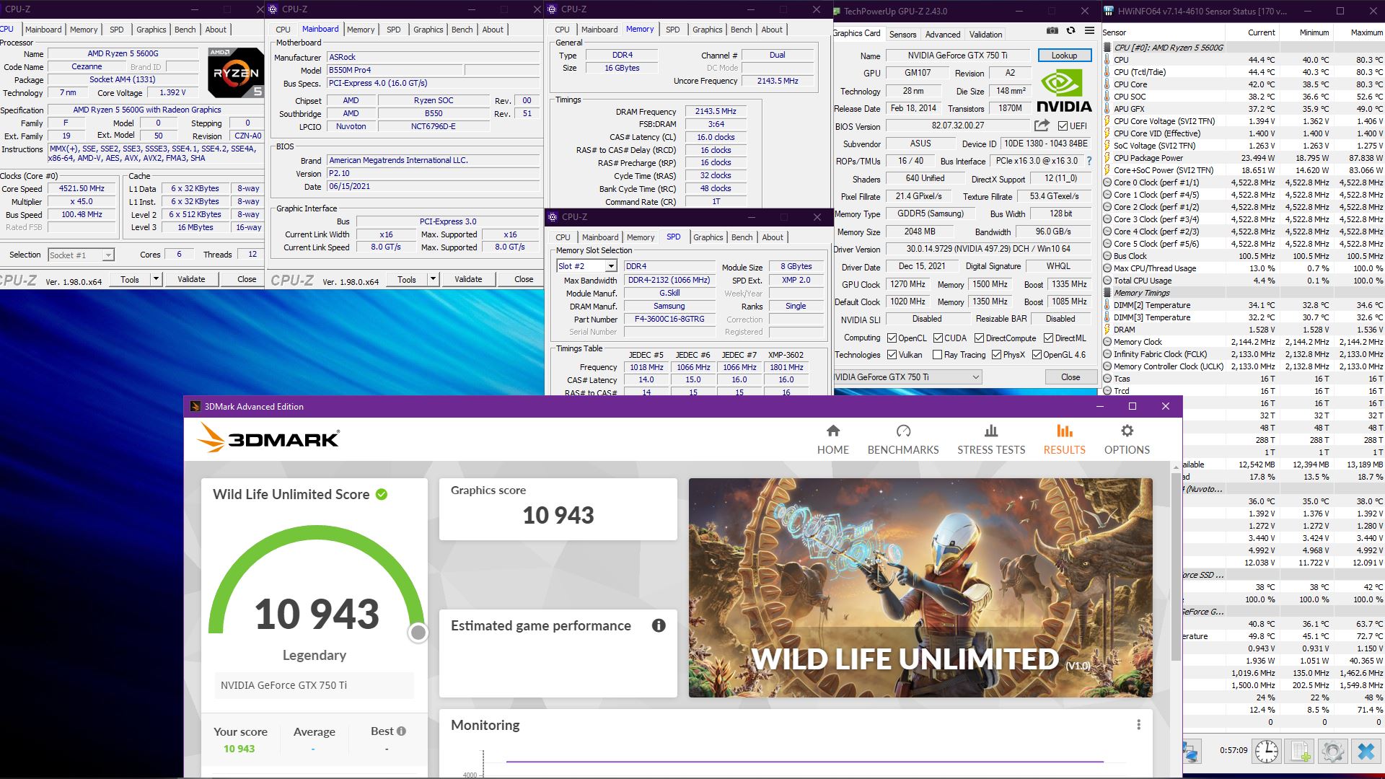The height and width of the screenshot is (779, 1385).
Task: Click Tools button in Mainboard CPU-Z
Action: tap(407, 279)
